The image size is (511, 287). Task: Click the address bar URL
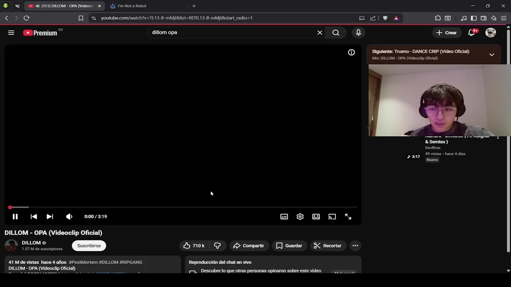176,18
